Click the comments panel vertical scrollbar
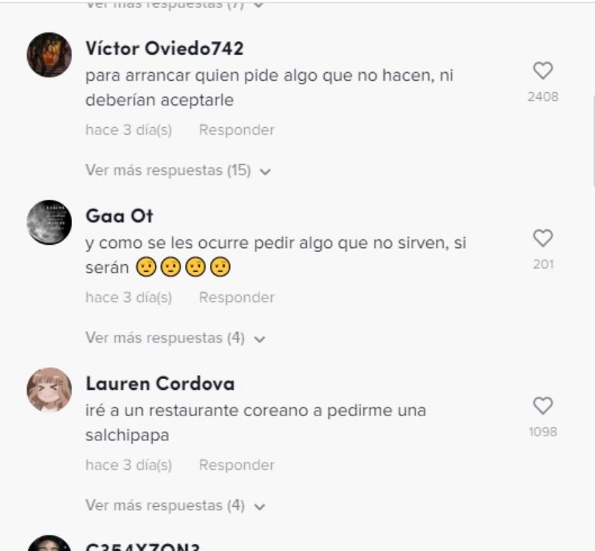Image resolution: width=595 pixels, height=551 pixels. pos(593,140)
